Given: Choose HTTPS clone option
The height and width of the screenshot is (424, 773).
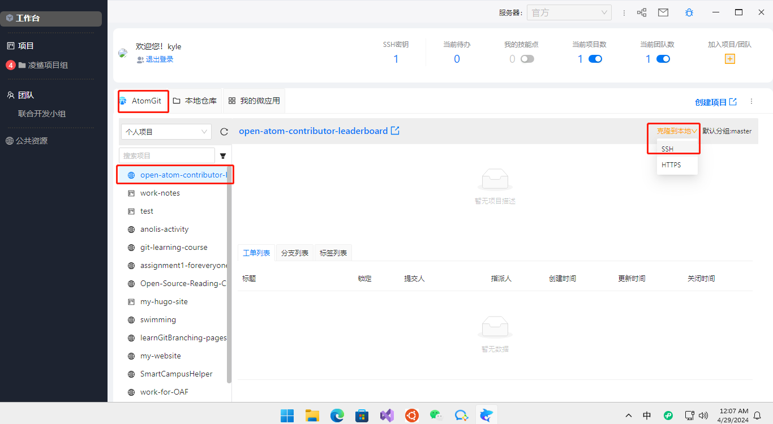Looking at the screenshot, I should (677, 165).
